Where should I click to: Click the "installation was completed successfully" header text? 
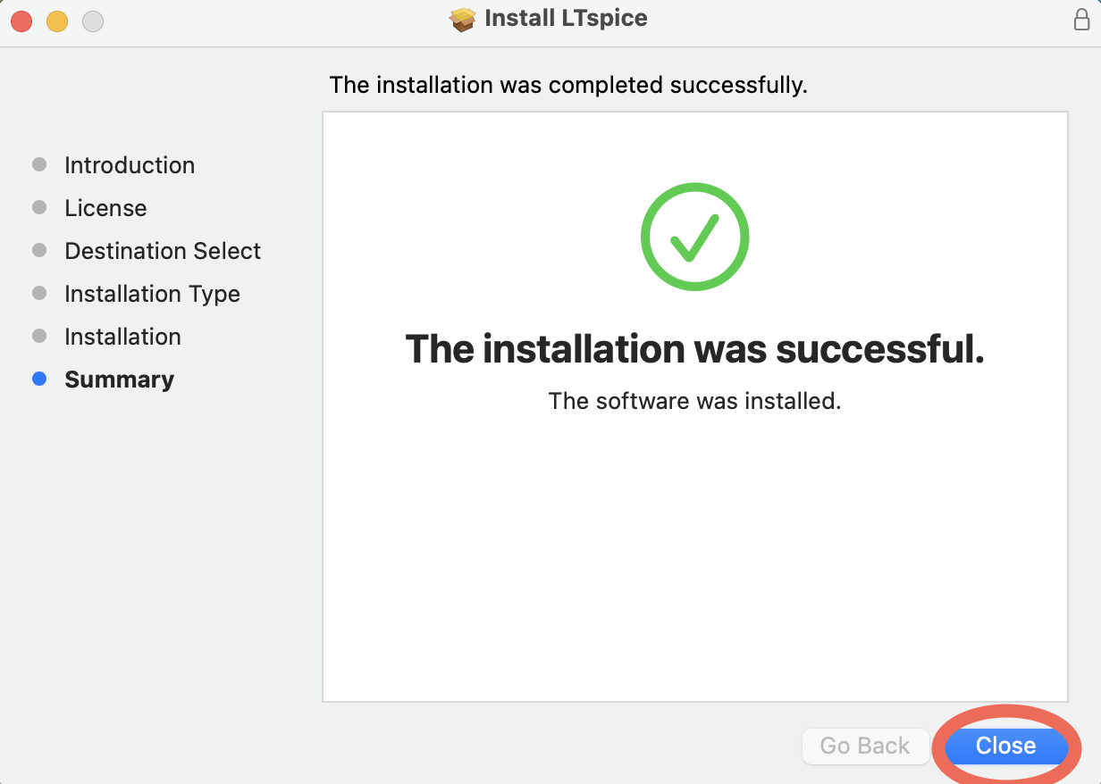[568, 86]
